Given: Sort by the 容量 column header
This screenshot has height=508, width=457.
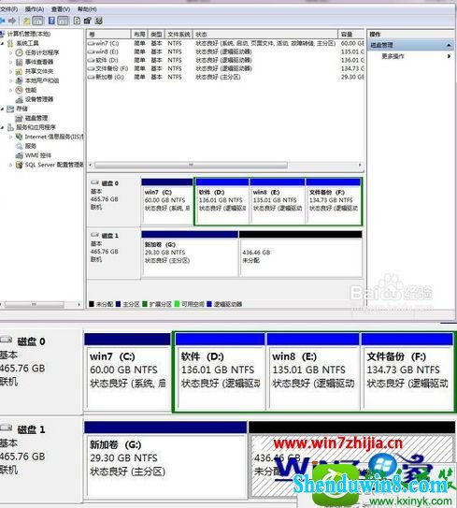Looking at the screenshot, I should (351, 34).
